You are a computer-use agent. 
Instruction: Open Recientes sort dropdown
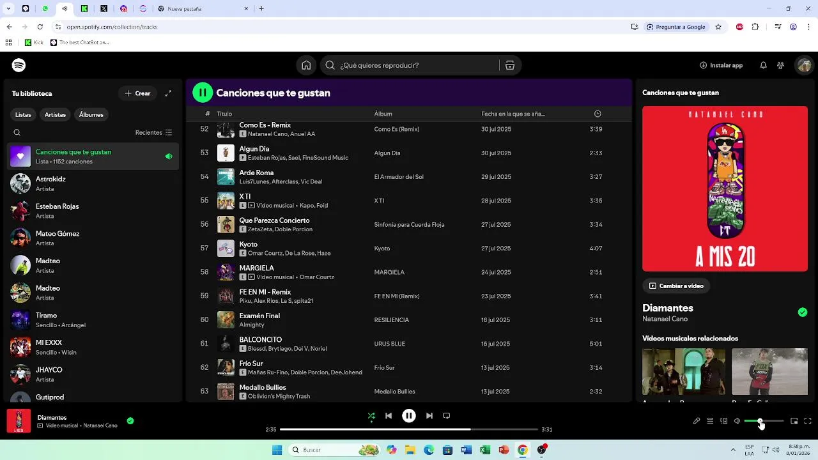[x=153, y=133]
